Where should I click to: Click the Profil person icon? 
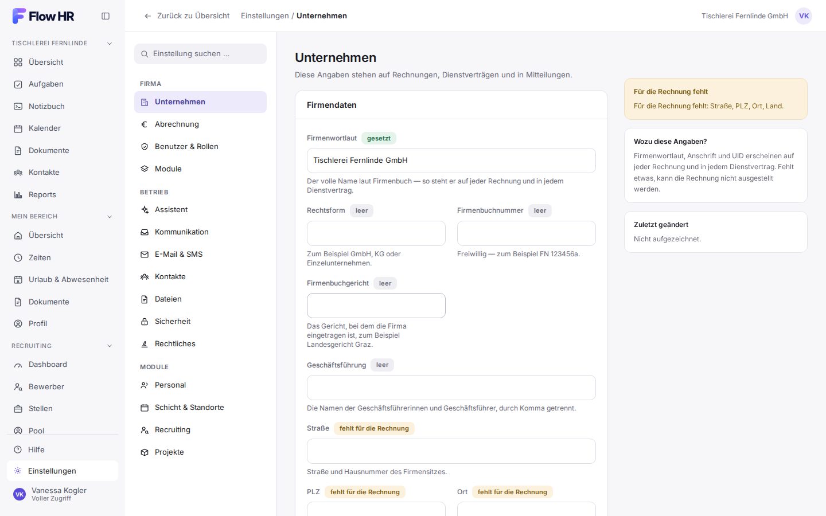tap(18, 324)
